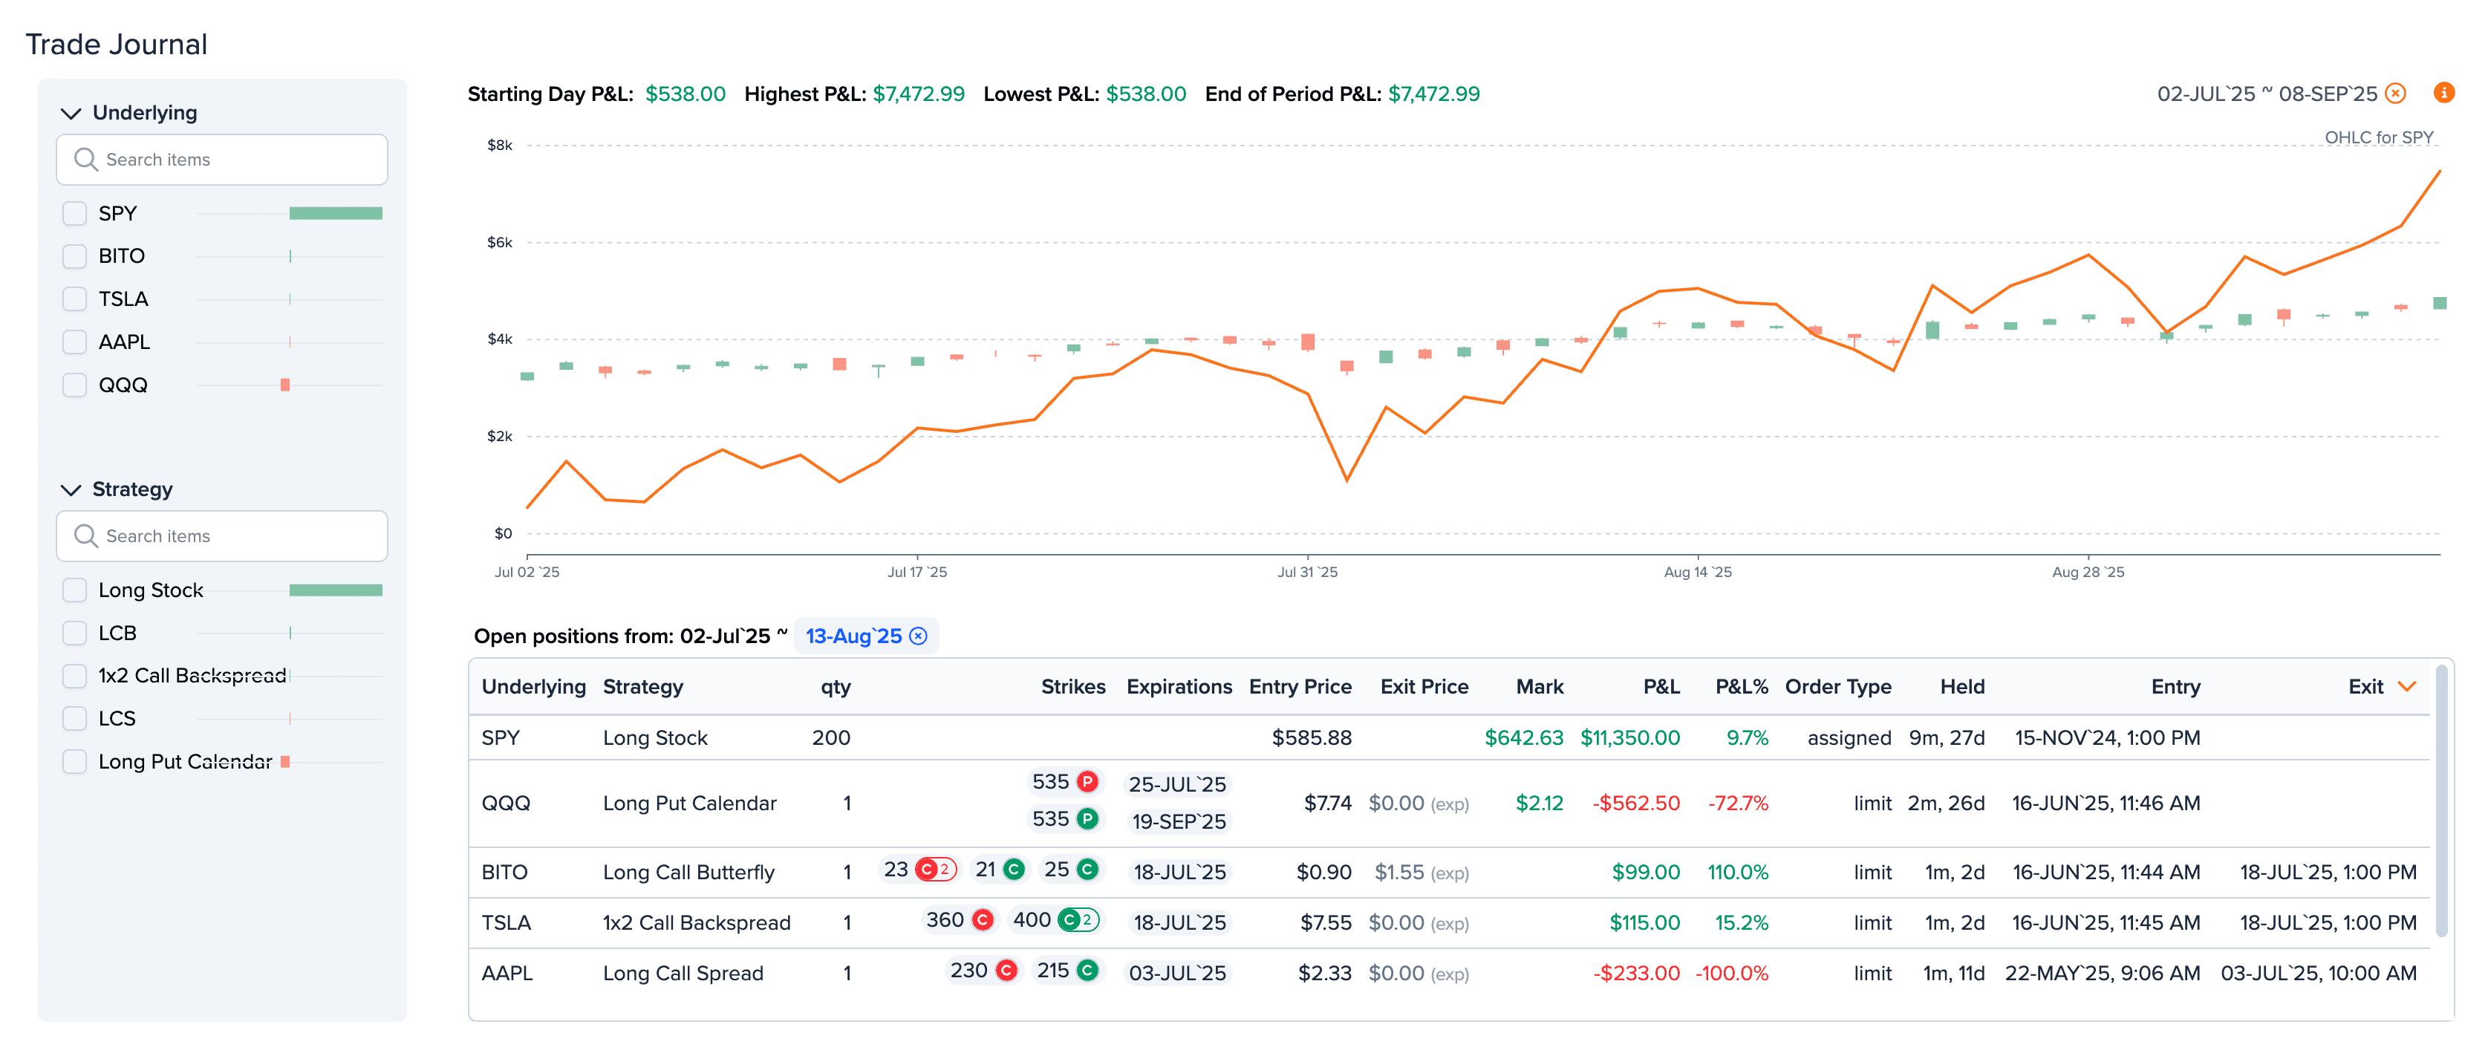Select the AAPL Long Call Spread row
This screenshot has width=2488, height=1056.
pyautogui.click(x=1449, y=973)
